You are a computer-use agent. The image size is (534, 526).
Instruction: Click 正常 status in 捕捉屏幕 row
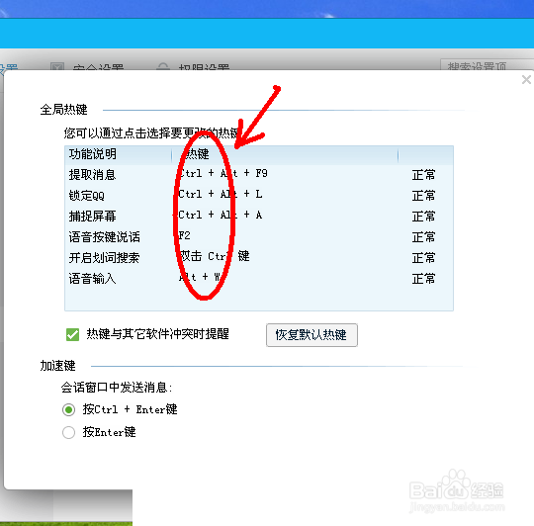point(423,217)
